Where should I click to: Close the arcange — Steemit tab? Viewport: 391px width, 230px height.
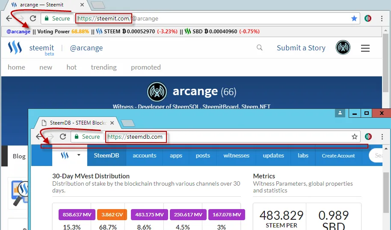click(82, 5)
